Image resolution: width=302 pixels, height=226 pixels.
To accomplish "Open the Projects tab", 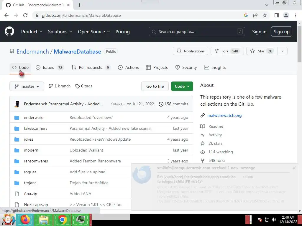I will (157, 67).
